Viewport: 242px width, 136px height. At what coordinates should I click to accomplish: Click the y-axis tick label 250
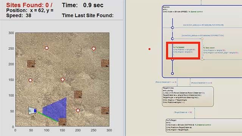[x=11, y=49]
